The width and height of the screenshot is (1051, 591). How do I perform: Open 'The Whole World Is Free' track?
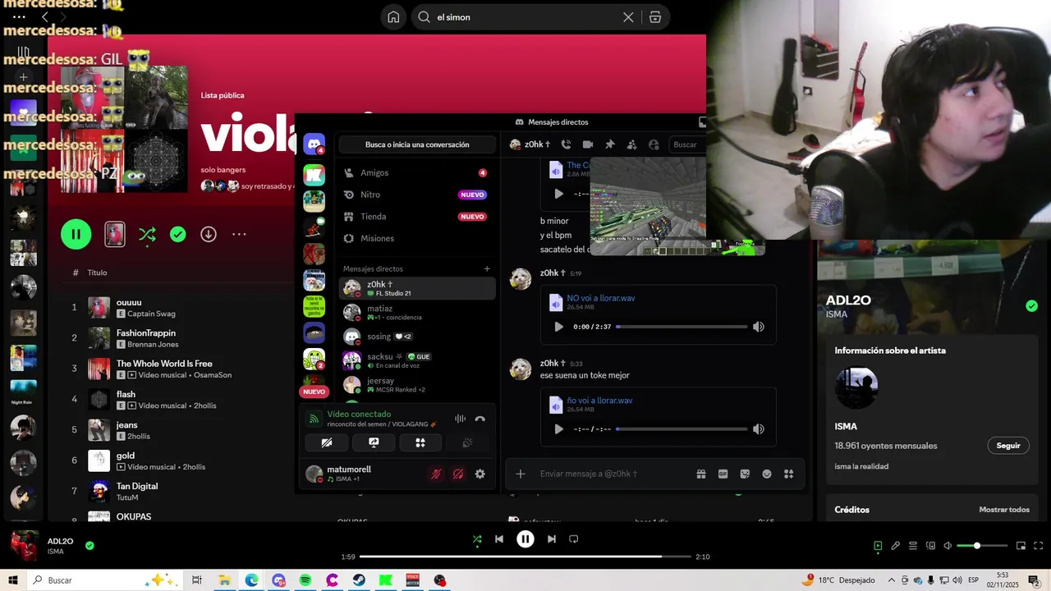click(164, 364)
